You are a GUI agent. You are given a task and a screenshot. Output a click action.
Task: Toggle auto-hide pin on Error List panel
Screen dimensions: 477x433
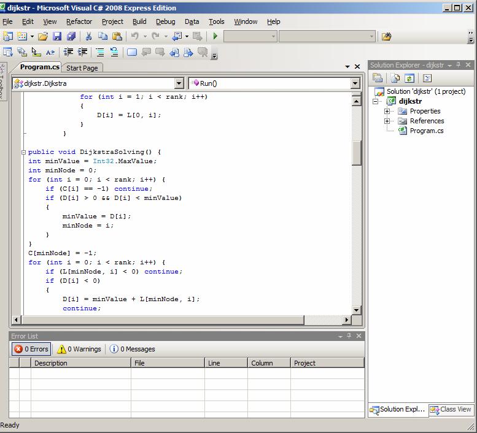[349, 335]
